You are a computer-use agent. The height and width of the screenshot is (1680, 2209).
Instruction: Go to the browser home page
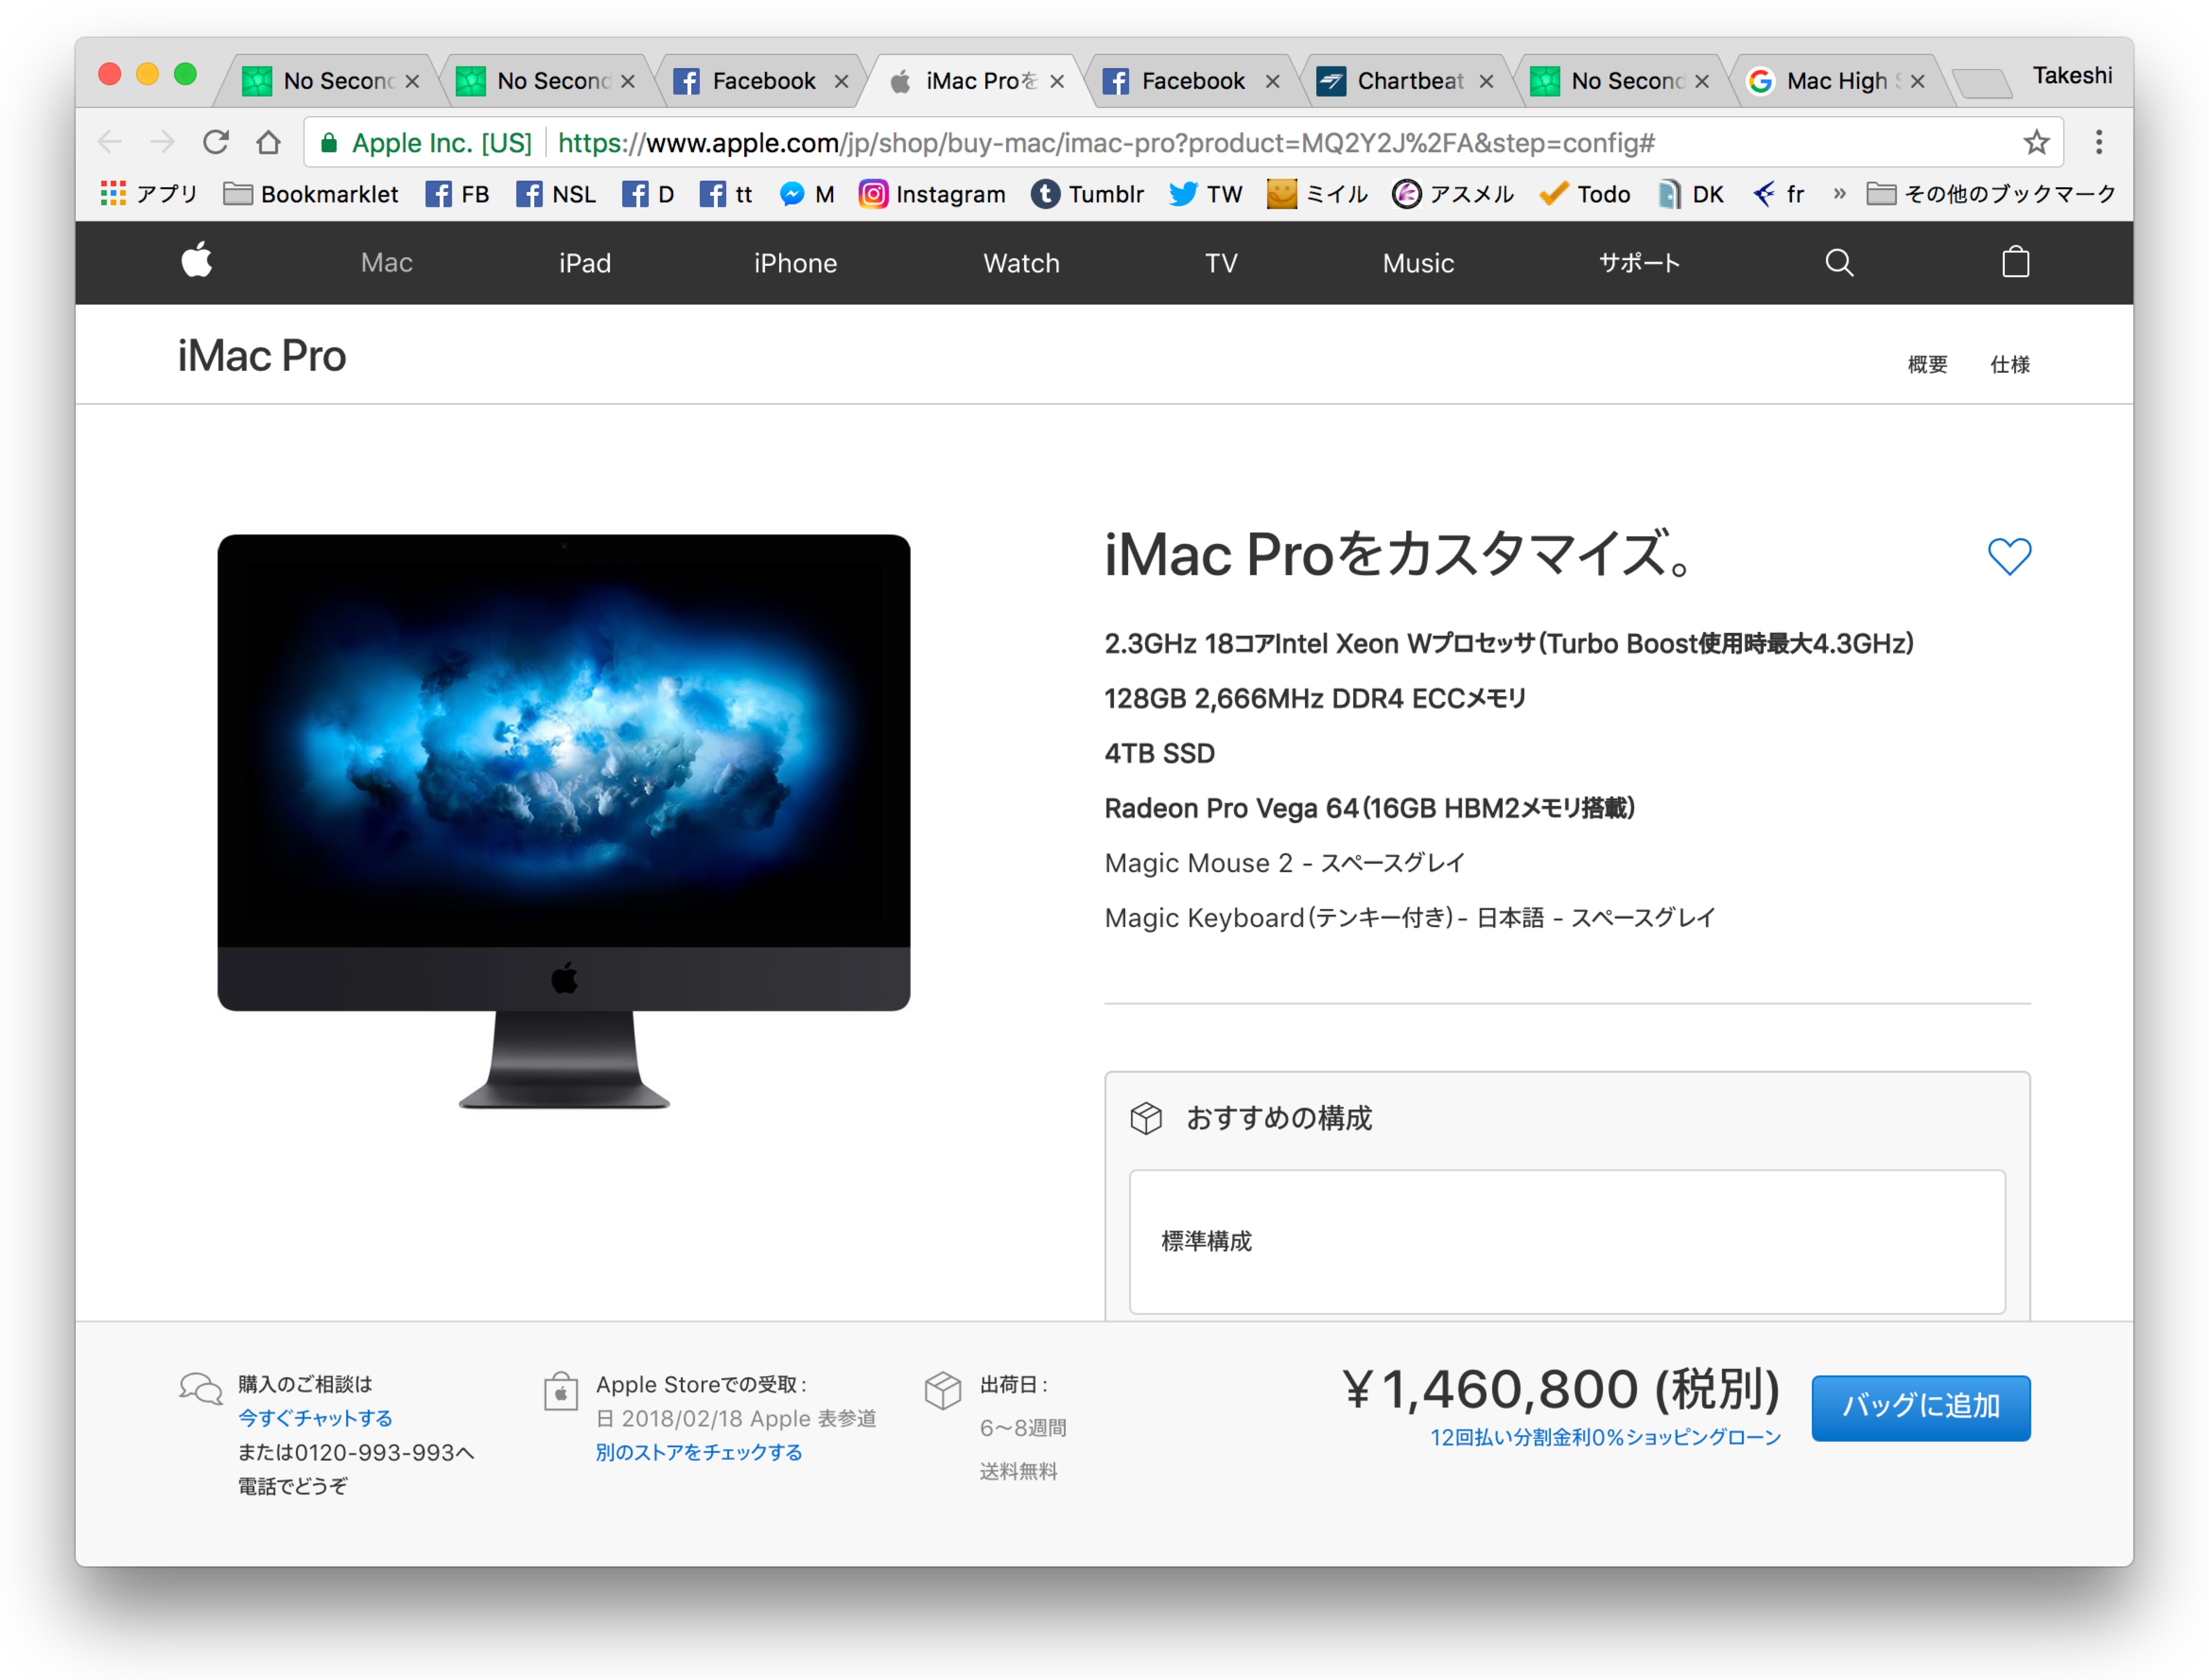point(268,143)
